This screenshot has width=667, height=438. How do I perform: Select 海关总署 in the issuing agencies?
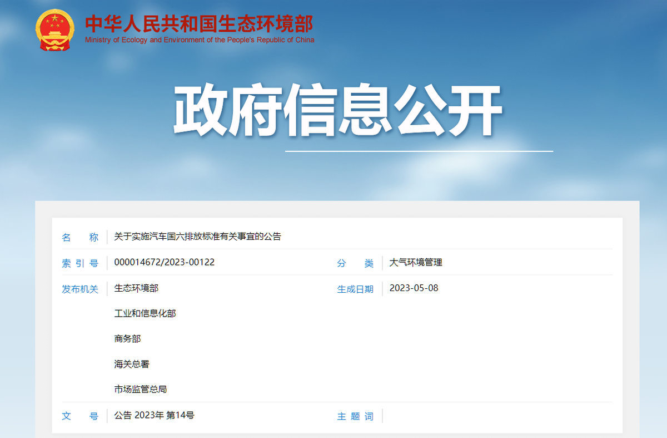pos(132,364)
